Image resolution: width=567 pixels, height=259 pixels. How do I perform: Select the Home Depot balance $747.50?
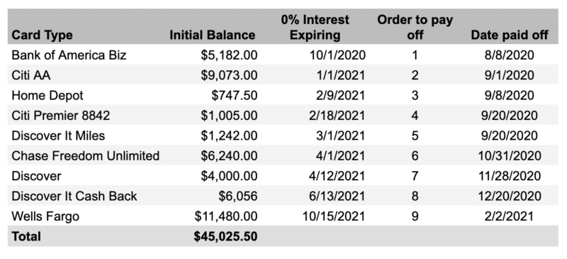(x=235, y=95)
